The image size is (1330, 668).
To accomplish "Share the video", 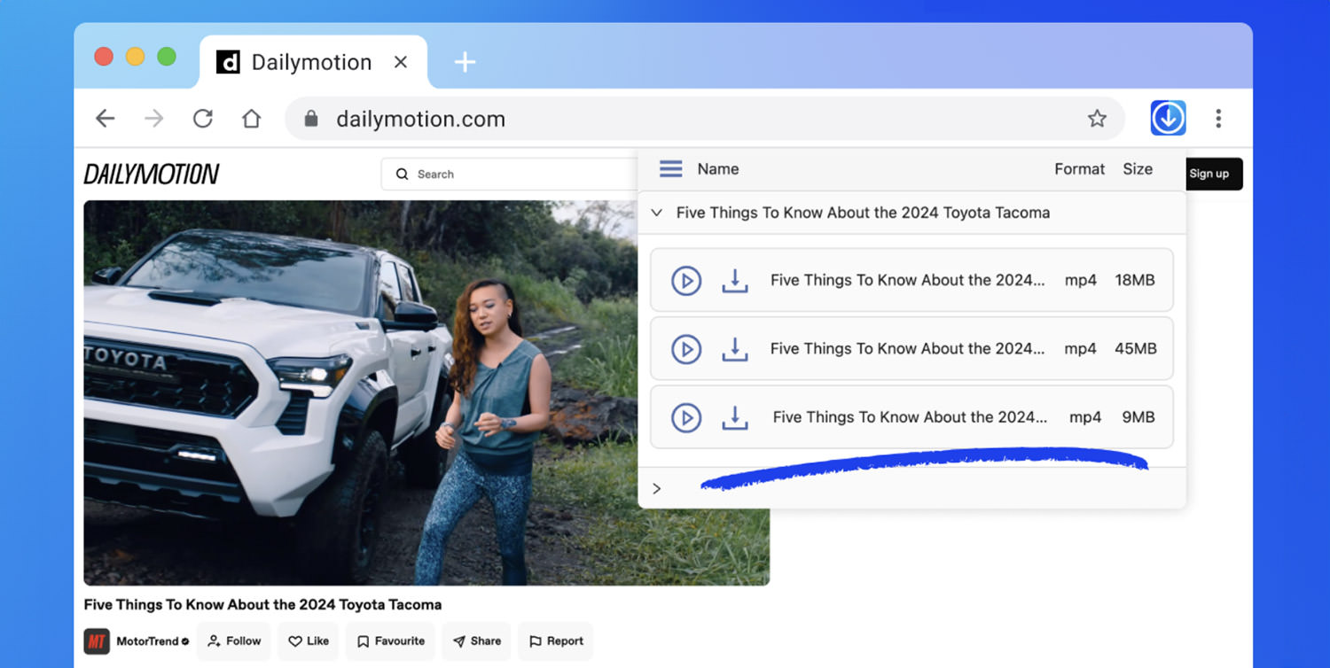I will click(x=477, y=641).
